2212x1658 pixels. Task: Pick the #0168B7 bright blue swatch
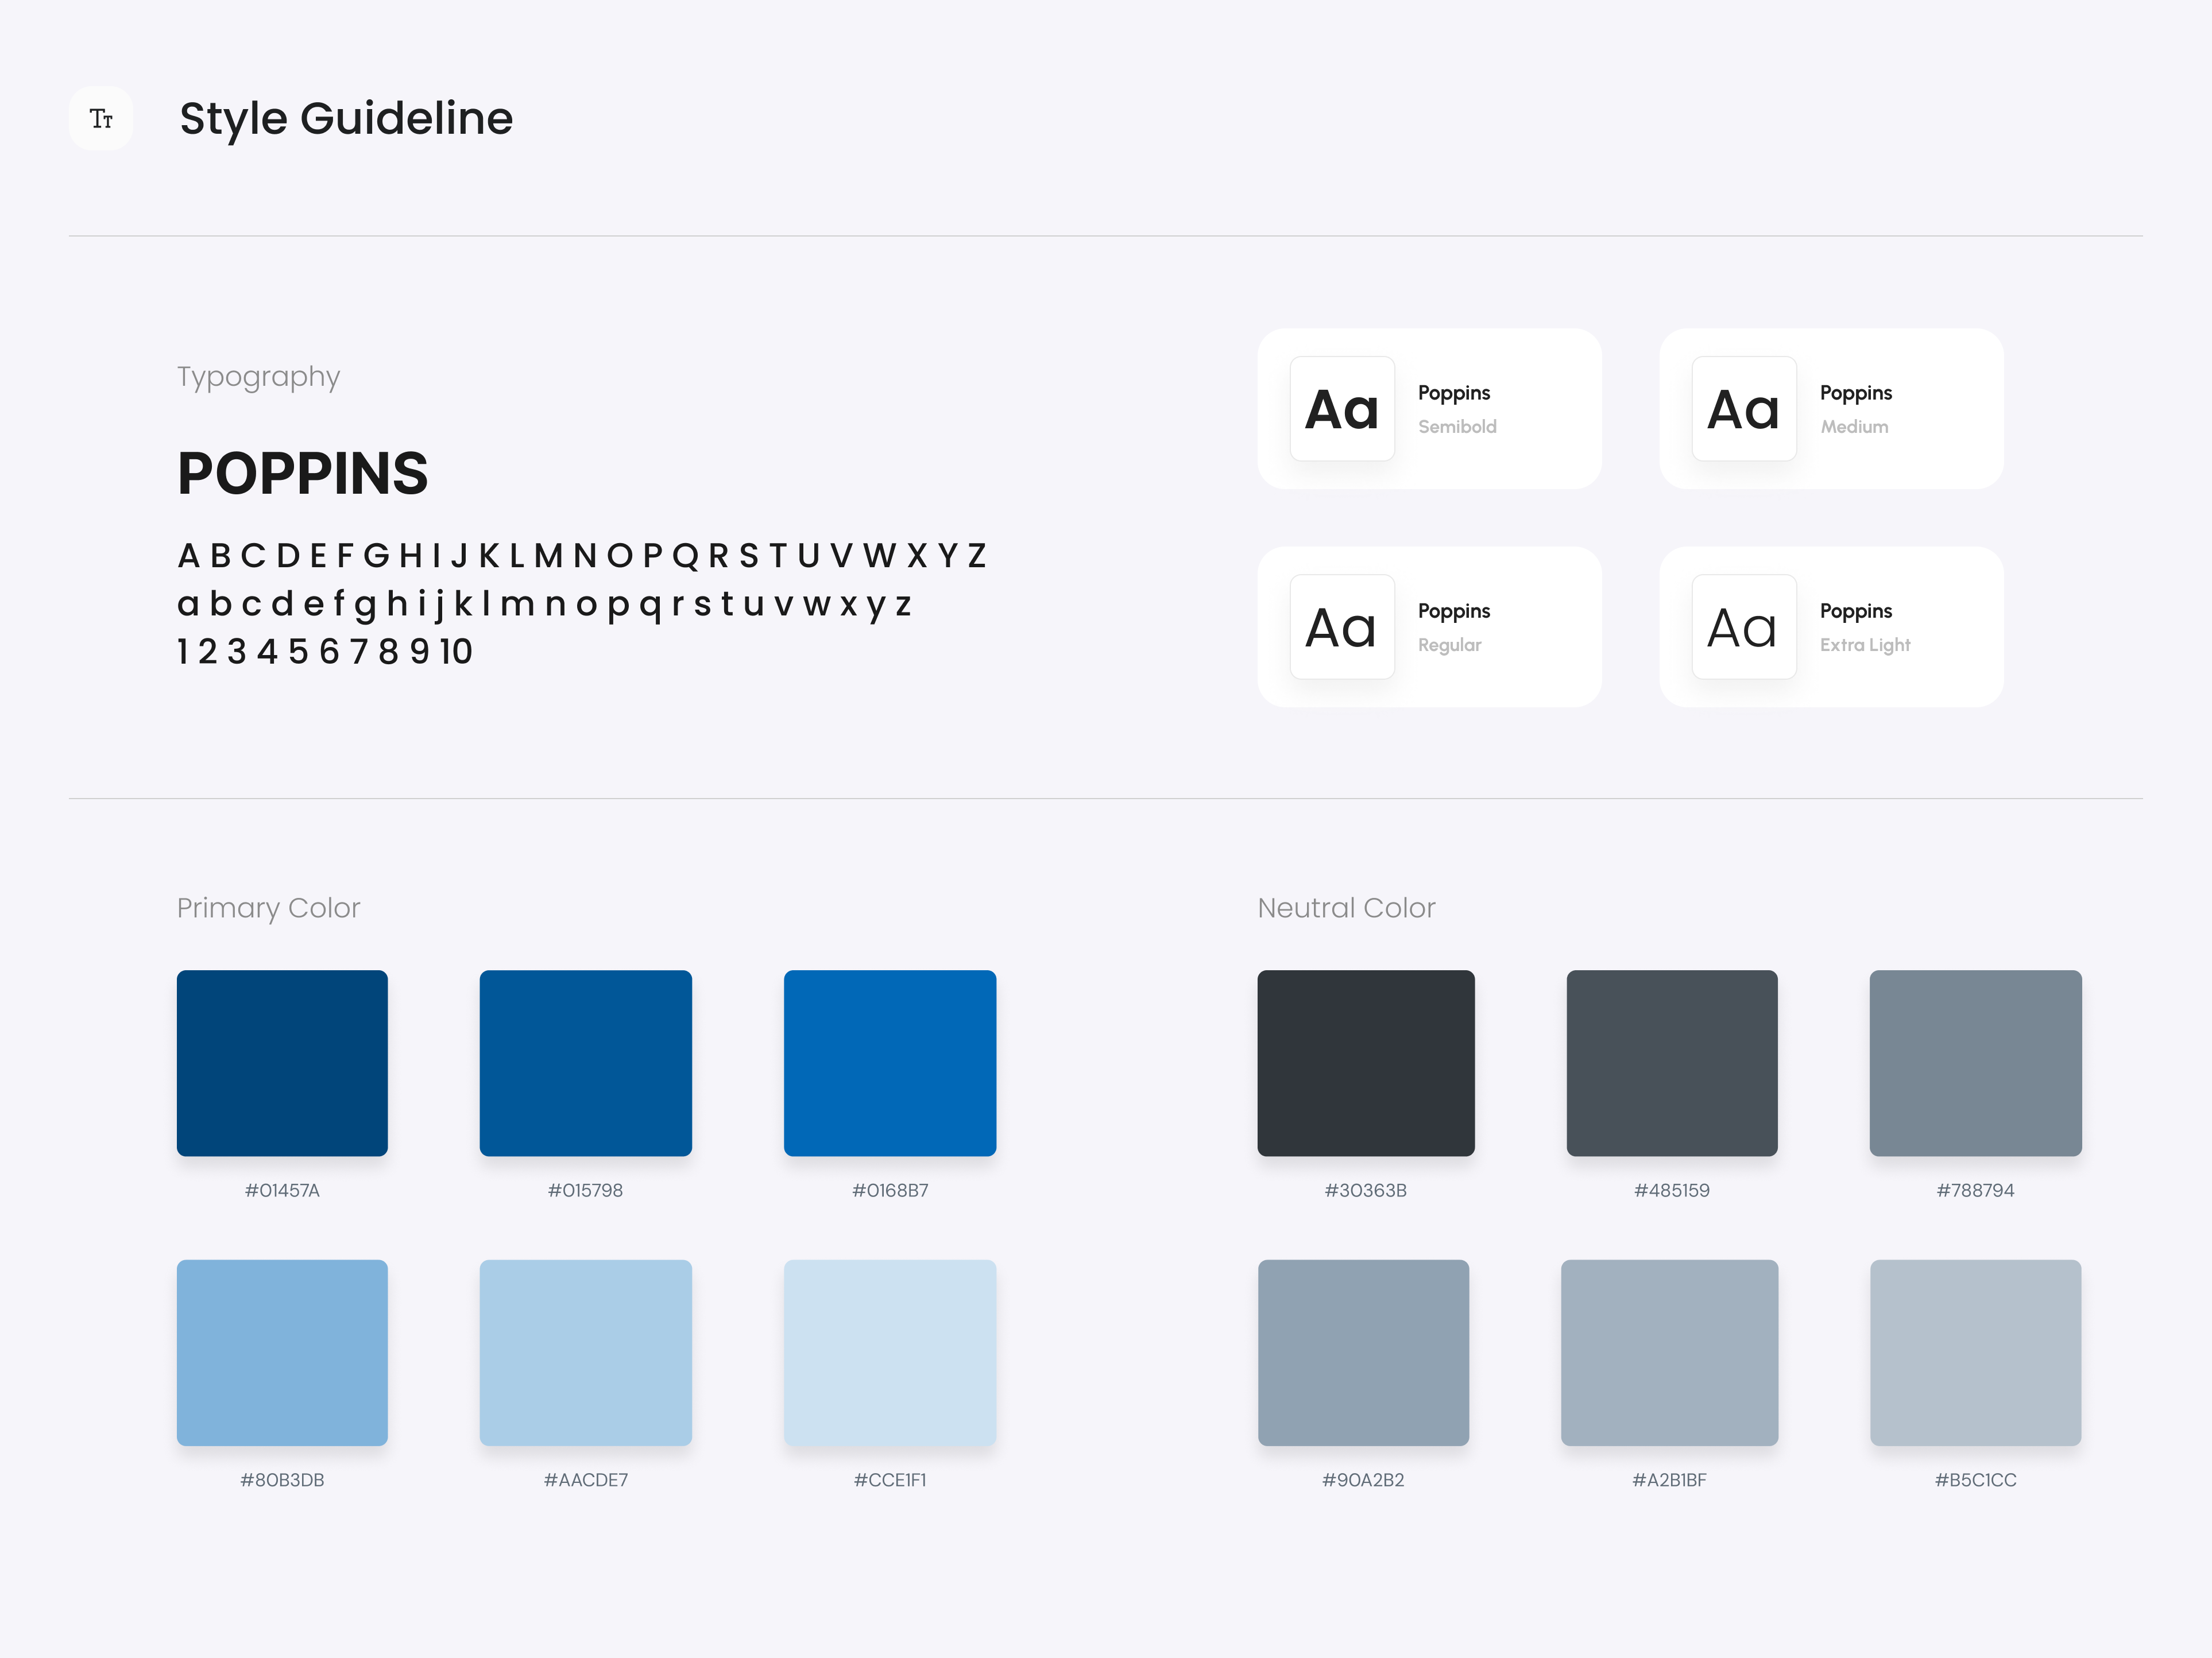[x=890, y=1063]
